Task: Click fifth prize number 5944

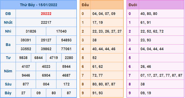Action: pos(66,66)
